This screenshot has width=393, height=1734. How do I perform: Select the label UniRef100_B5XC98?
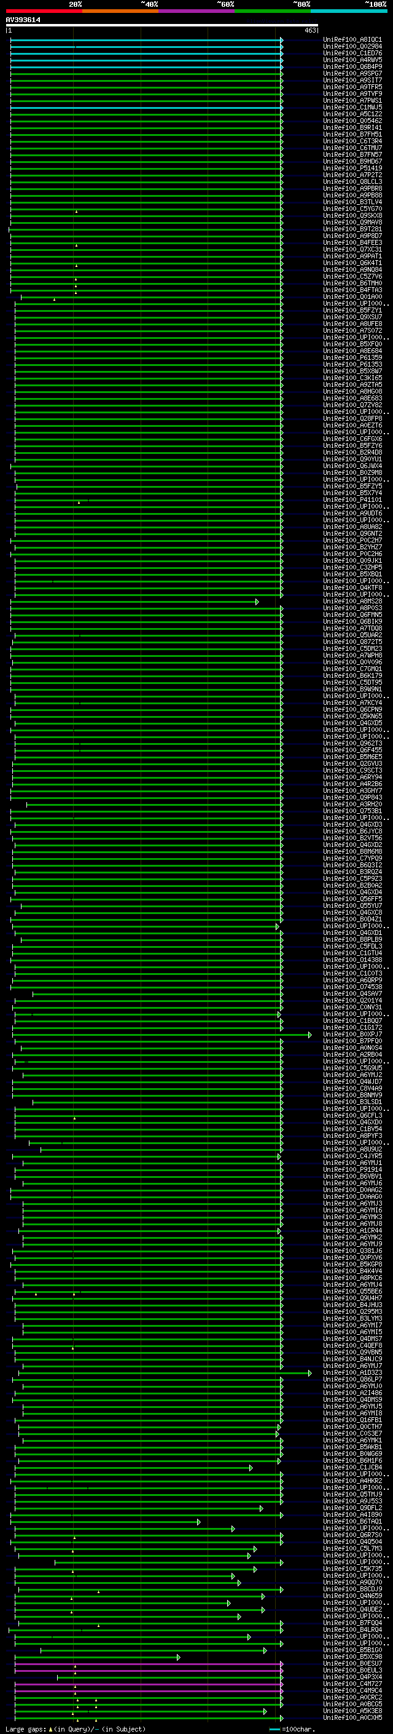point(352,1657)
